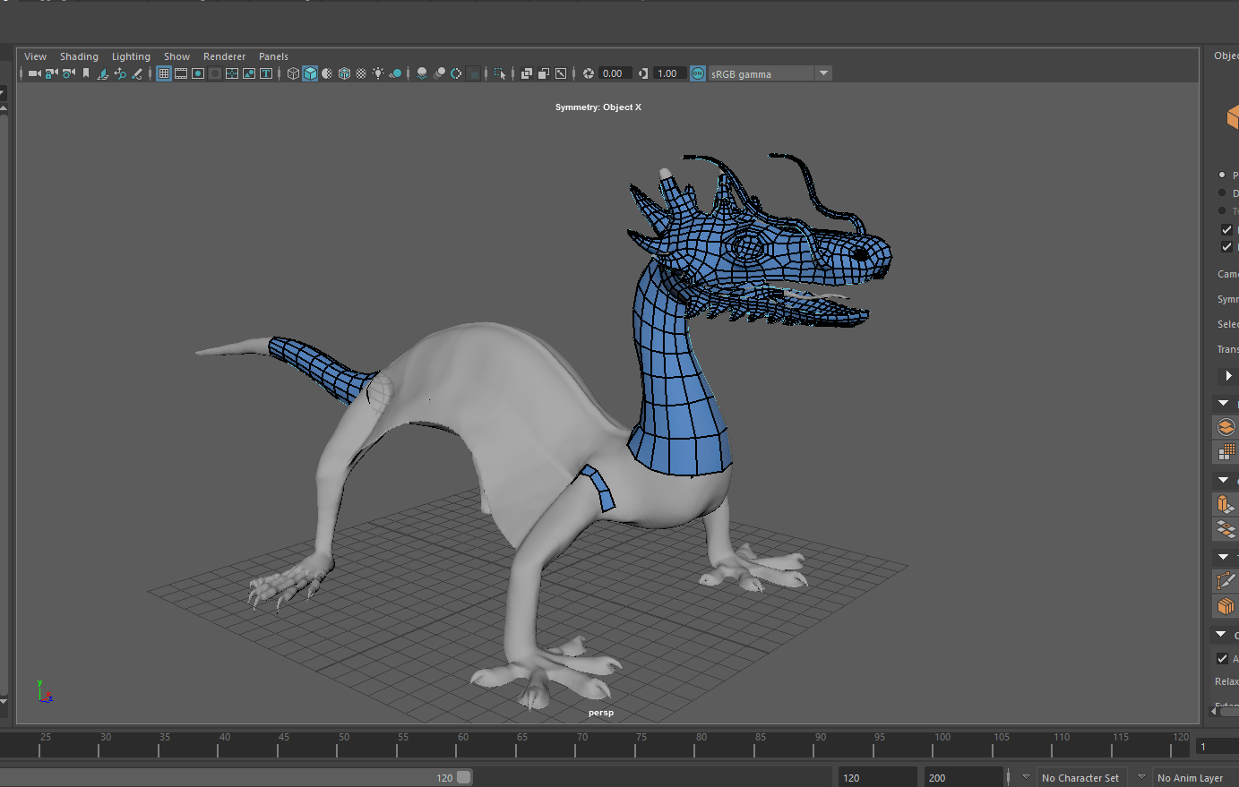Click the Bookmarks icon in panel toolbar
The height and width of the screenshot is (787, 1239).
point(86,73)
